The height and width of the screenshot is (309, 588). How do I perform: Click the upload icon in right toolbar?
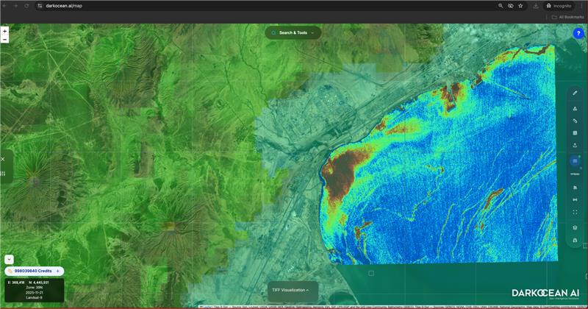[x=575, y=146]
